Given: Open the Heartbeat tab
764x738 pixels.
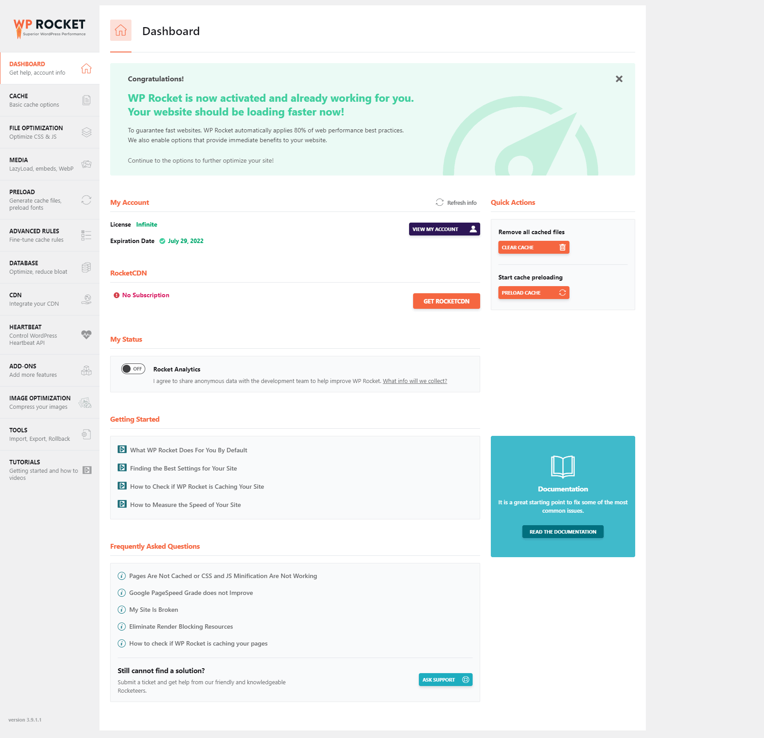Looking at the screenshot, I should 50,335.
